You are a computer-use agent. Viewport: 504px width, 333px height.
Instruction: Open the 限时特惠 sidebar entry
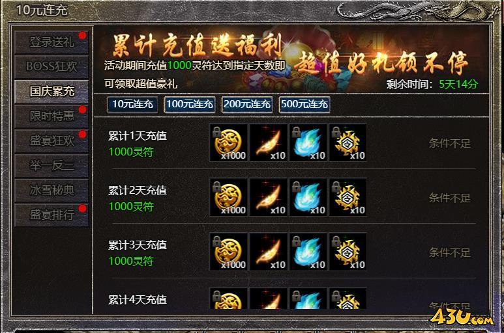(x=52, y=116)
